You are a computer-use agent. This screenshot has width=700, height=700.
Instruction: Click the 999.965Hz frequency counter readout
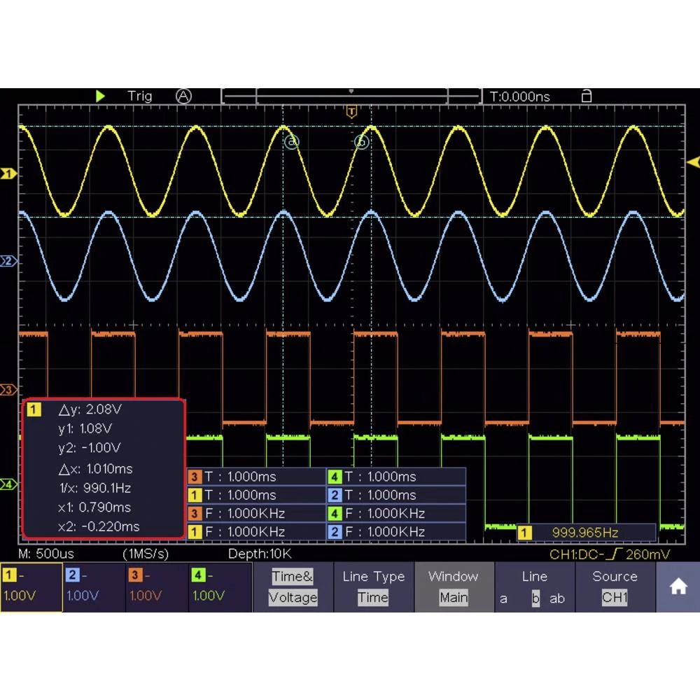coord(586,533)
